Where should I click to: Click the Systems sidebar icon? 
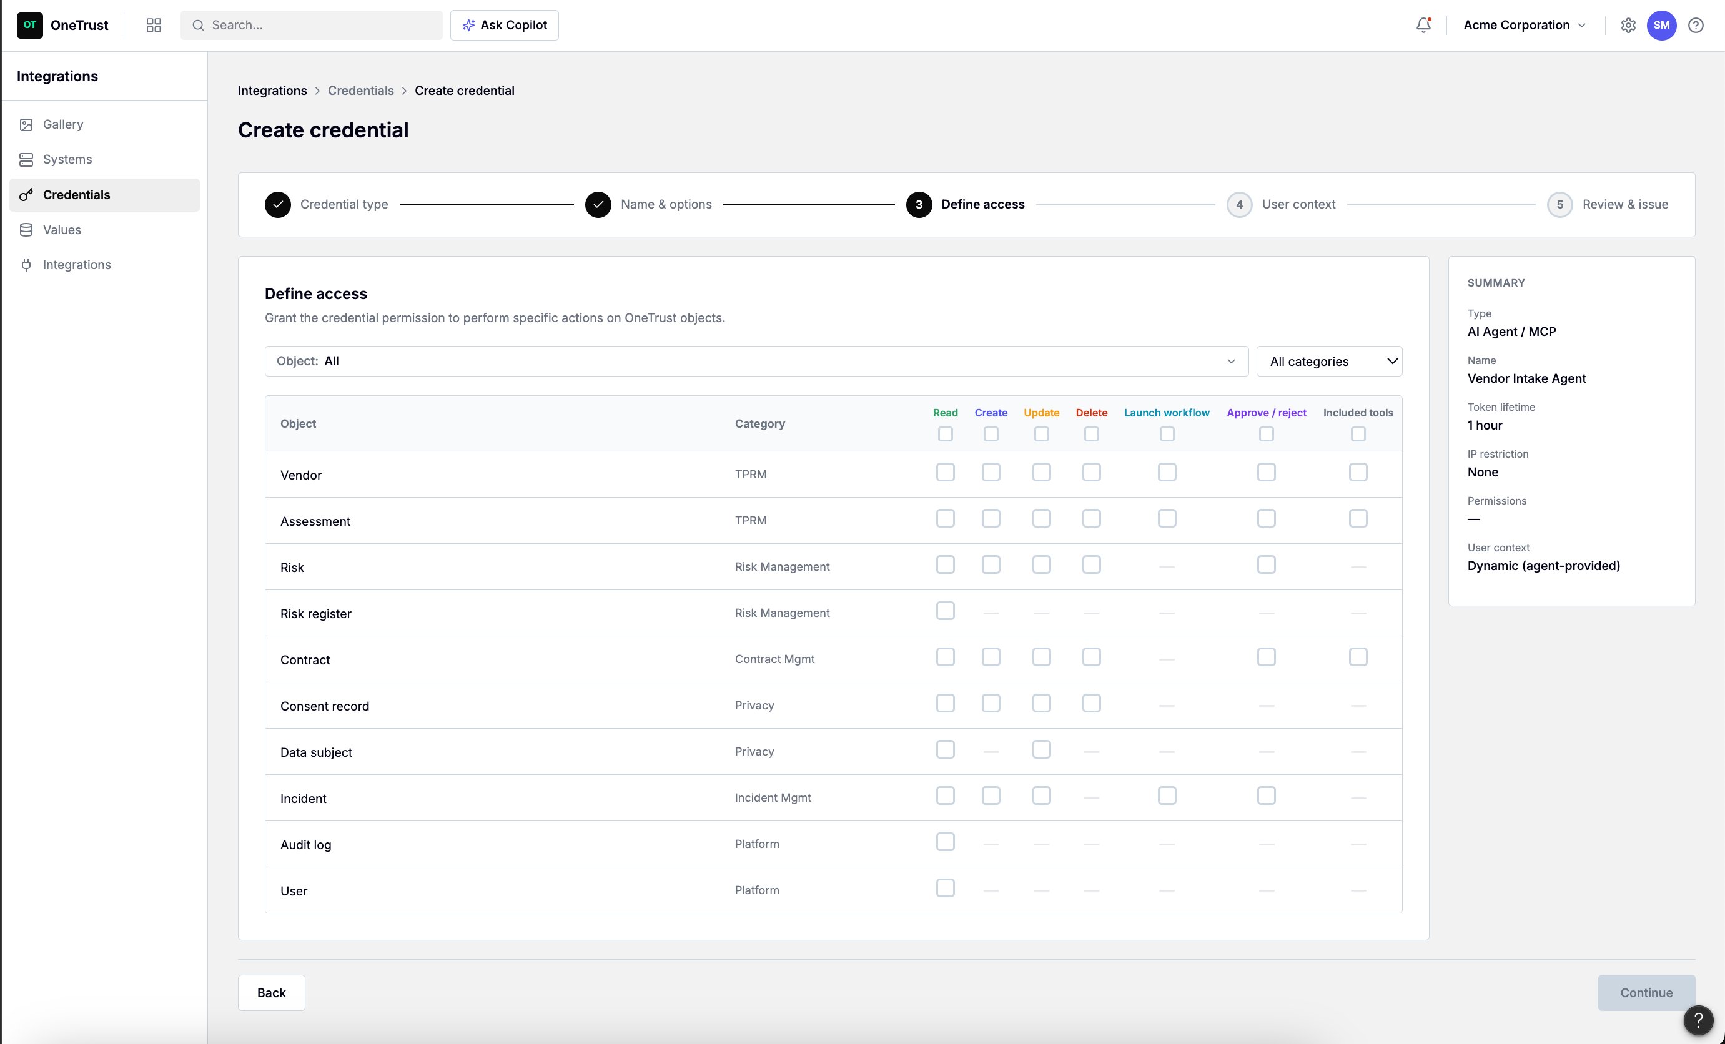click(27, 160)
